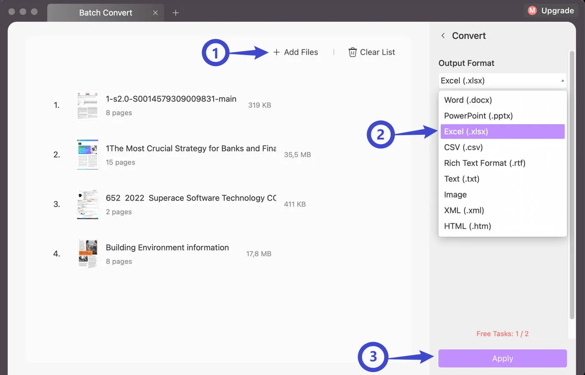Image resolution: width=585 pixels, height=375 pixels.
Task: Pick CSV (.csv) as output format
Action: (503, 147)
